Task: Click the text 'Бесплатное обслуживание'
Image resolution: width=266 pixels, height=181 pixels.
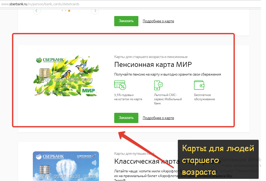Action: pyautogui.click(x=204, y=97)
